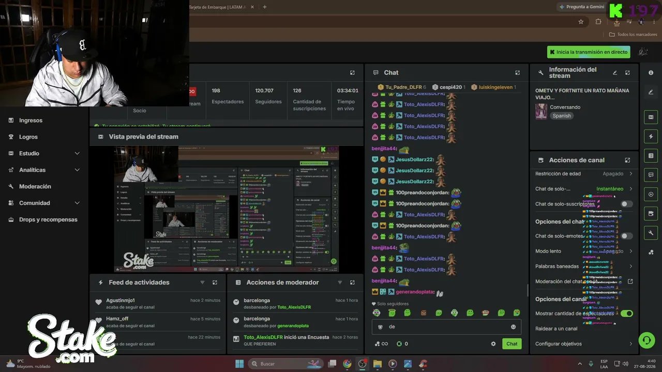Maximize the Información del stream panel
The height and width of the screenshot is (372, 662).
[627, 73]
